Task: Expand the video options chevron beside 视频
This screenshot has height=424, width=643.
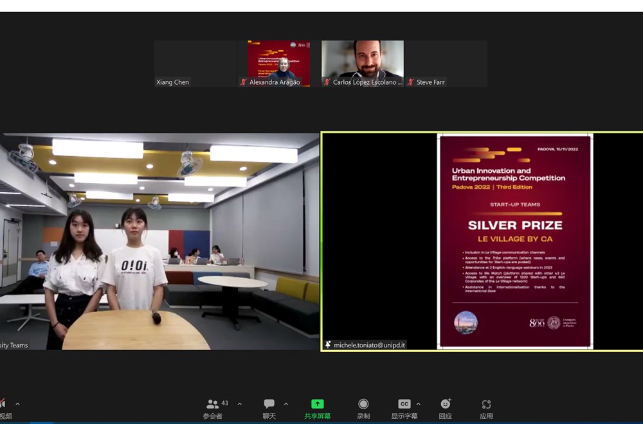Action: tap(17, 404)
